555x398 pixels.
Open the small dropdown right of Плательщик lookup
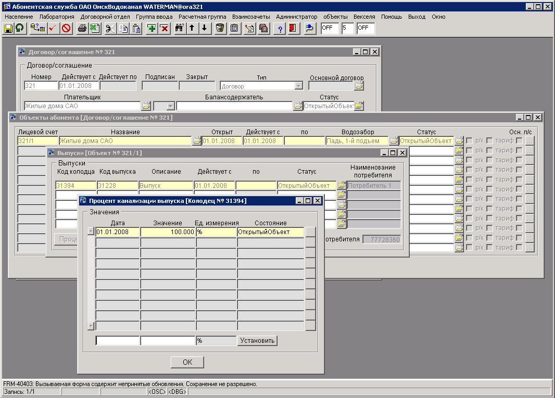point(170,106)
